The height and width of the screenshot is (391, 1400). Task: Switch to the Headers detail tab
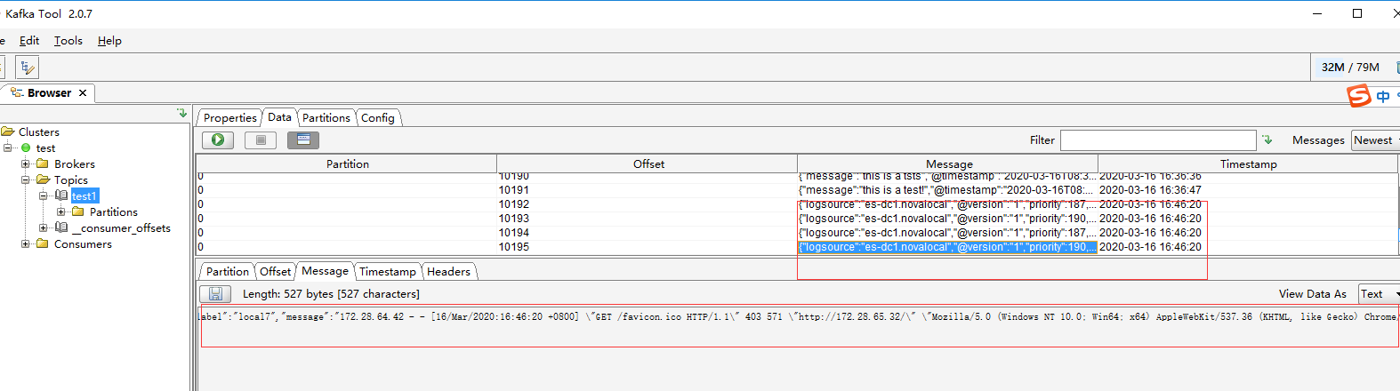pos(448,272)
